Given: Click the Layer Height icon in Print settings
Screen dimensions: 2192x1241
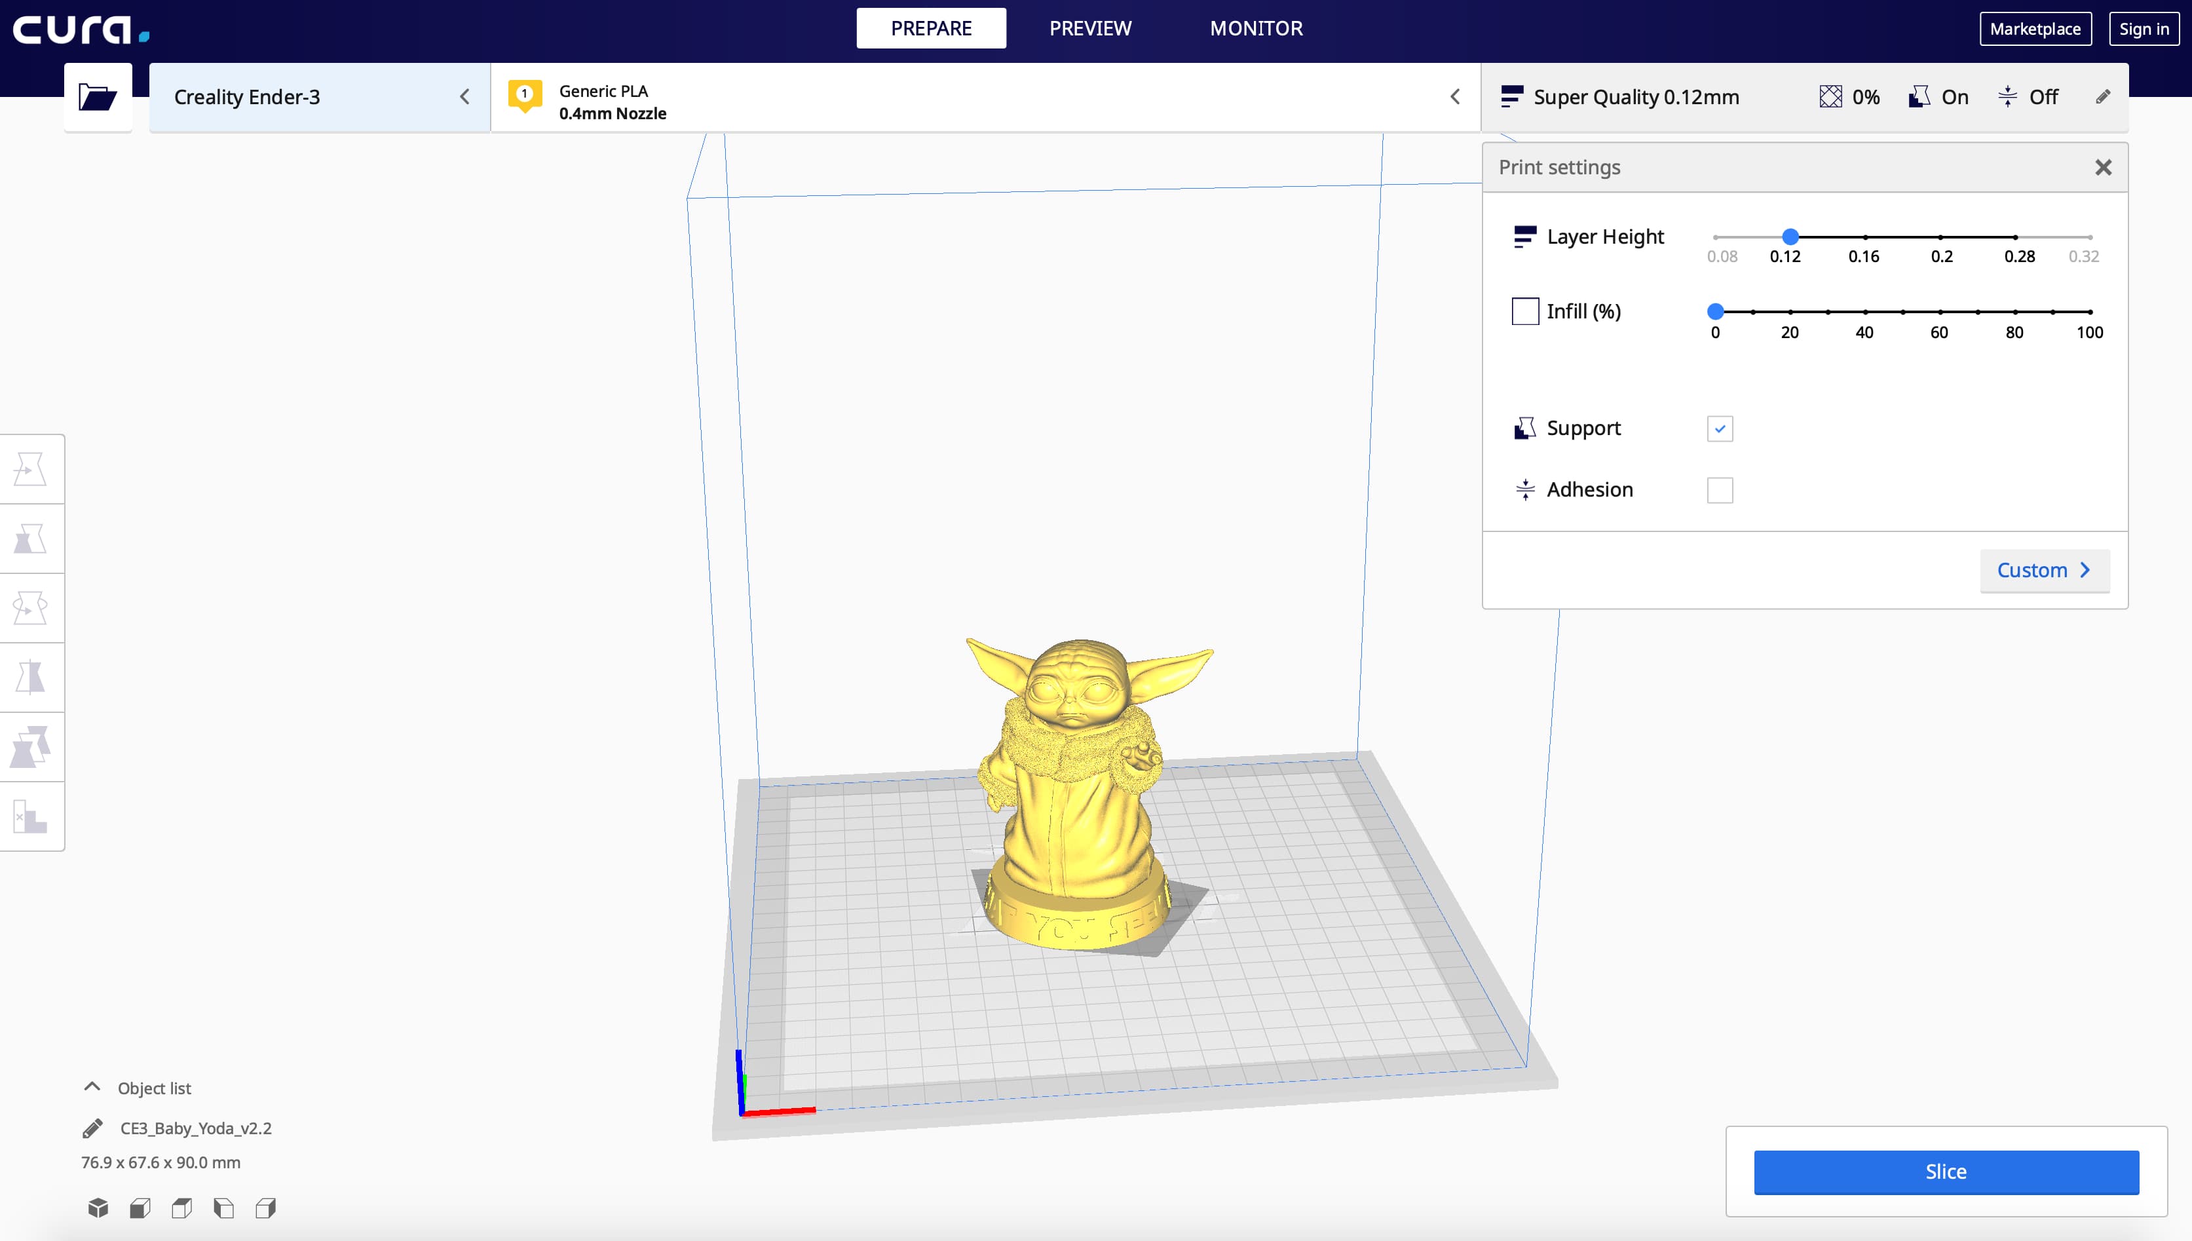Looking at the screenshot, I should 1525,237.
